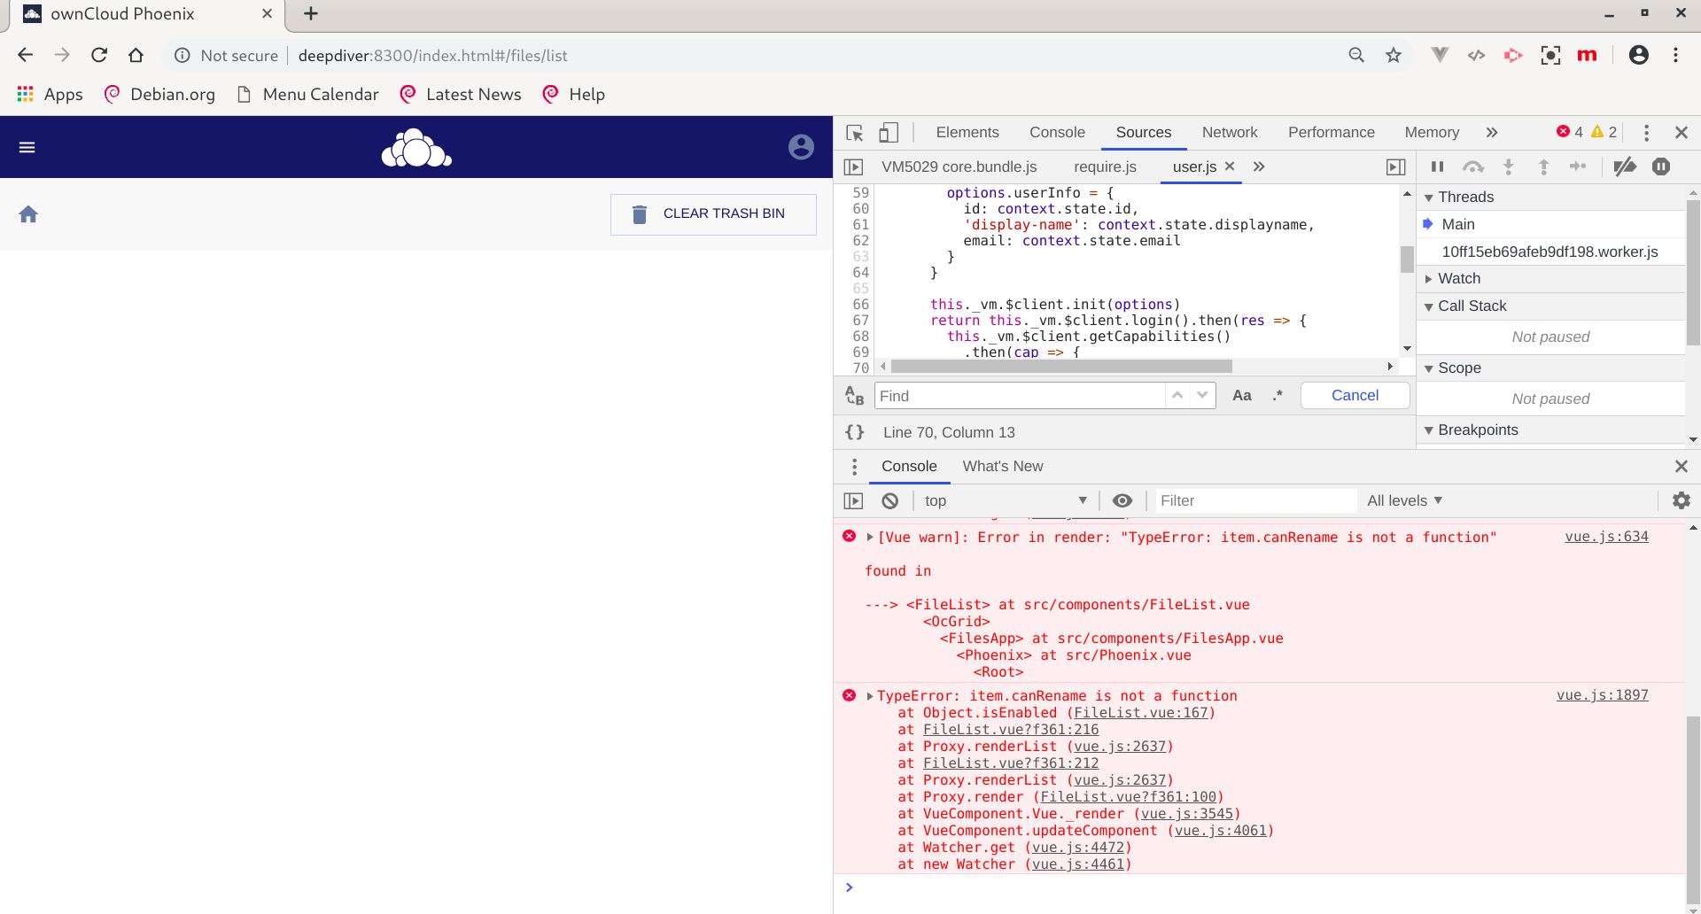Image resolution: width=1701 pixels, height=914 pixels.
Task: Clear the console with the clear icon
Action: (x=889, y=500)
